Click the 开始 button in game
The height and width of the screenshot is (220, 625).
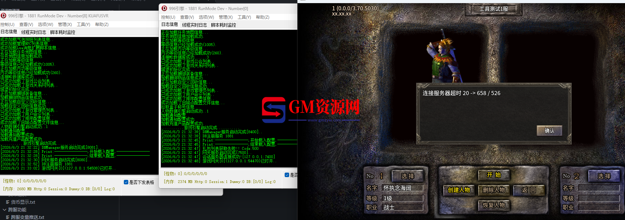(494, 175)
